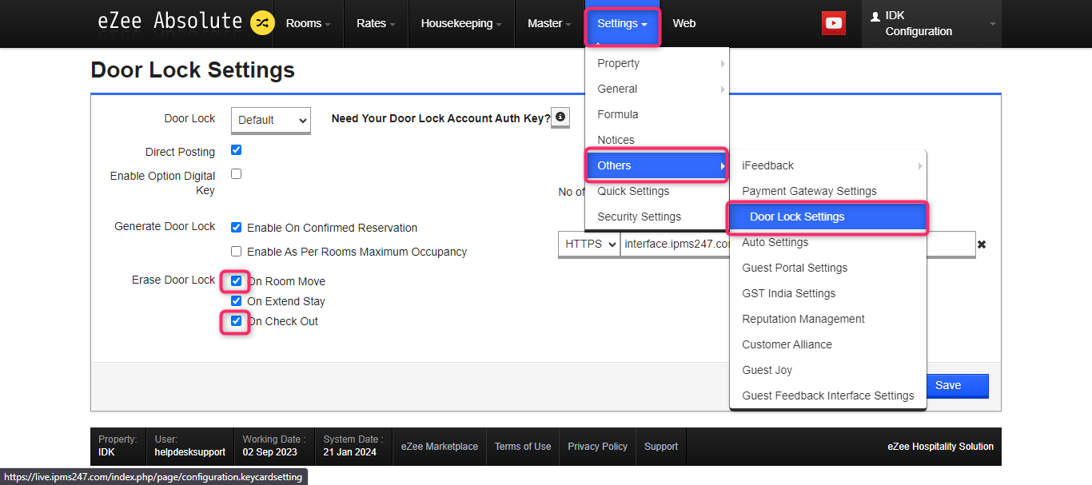Expand the iFeedback submenu

point(828,165)
